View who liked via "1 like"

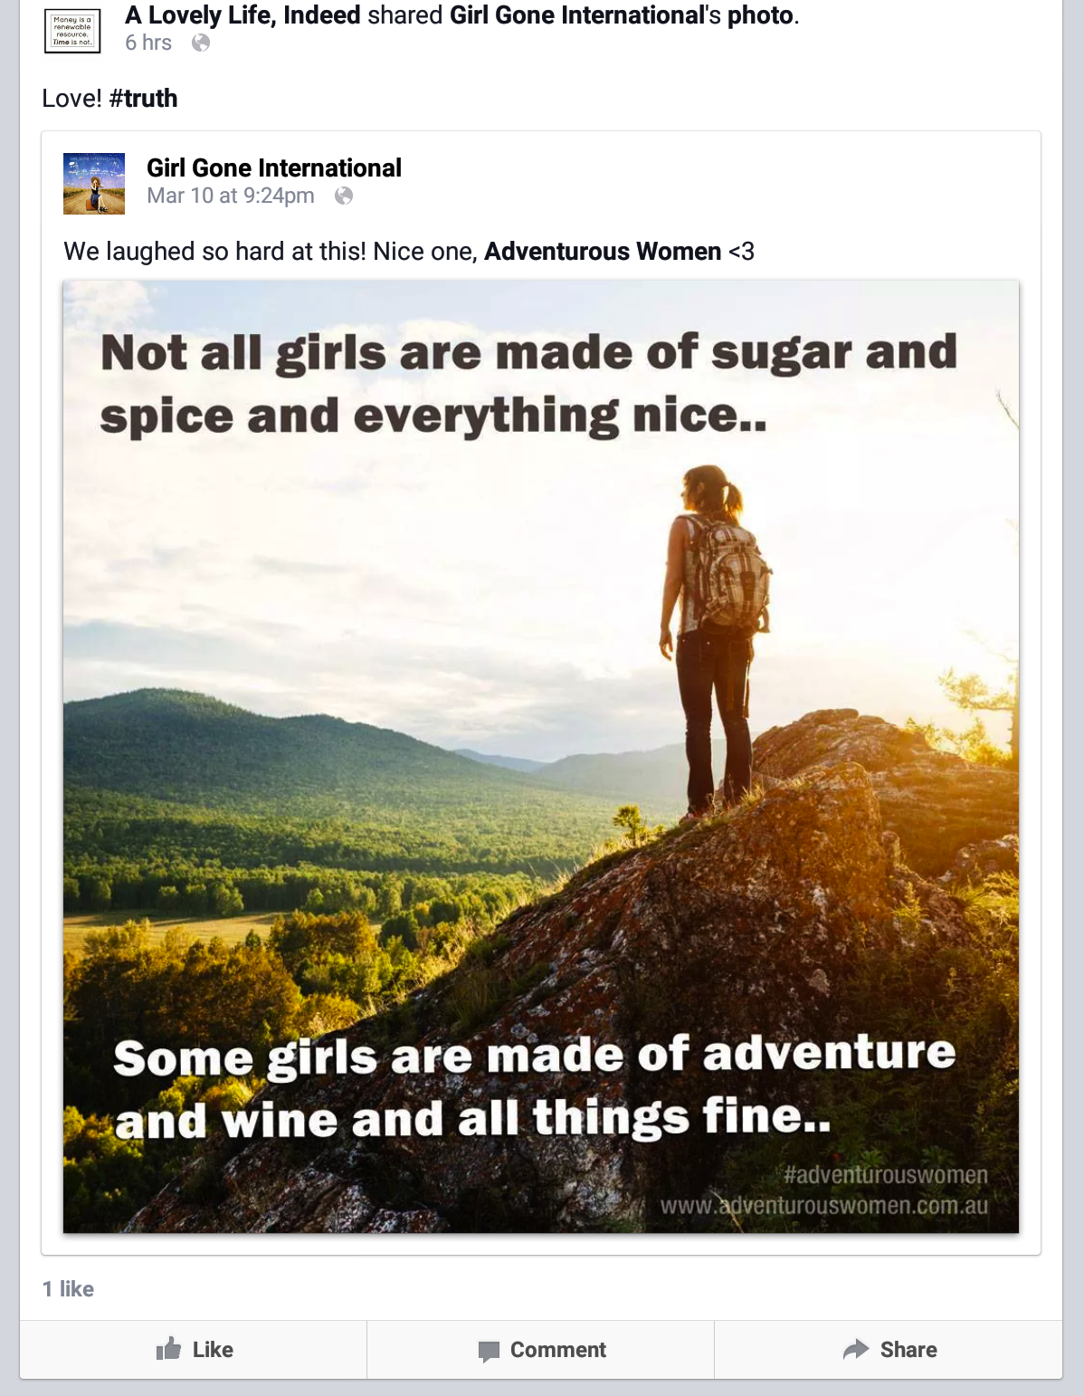pos(68,1288)
